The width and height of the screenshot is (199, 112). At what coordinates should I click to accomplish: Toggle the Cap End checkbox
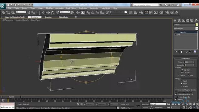pyautogui.click(x=182, y=72)
